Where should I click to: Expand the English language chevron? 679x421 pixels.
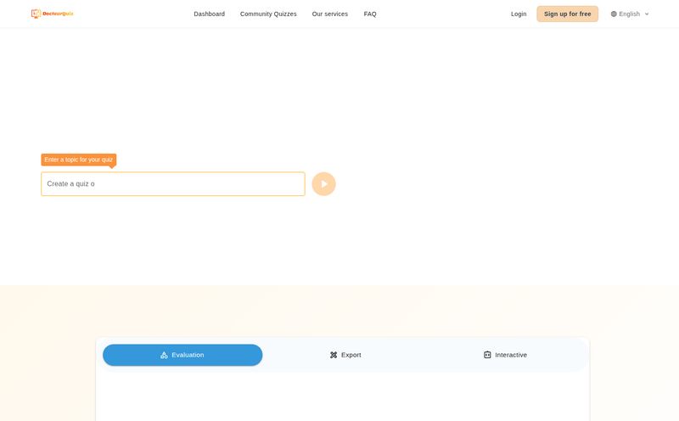[647, 14]
